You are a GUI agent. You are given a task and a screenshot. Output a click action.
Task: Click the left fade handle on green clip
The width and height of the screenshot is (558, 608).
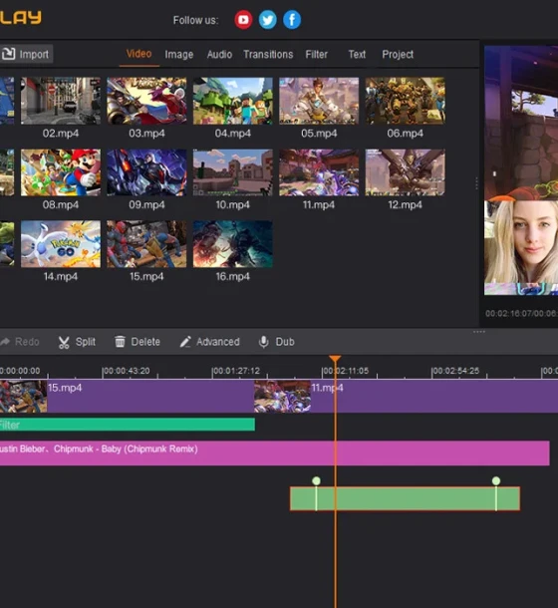316,480
